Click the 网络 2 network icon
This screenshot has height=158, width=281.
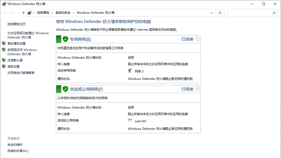tap(130, 71)
